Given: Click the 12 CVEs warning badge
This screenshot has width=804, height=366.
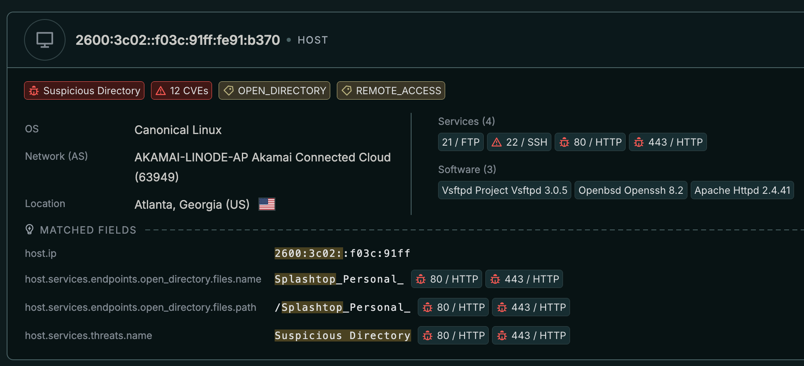Looking at the screenshot, I should (181, 90).
